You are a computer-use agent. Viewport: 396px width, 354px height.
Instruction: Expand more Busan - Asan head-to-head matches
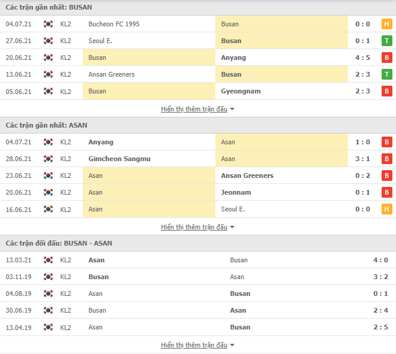(197, 345)
